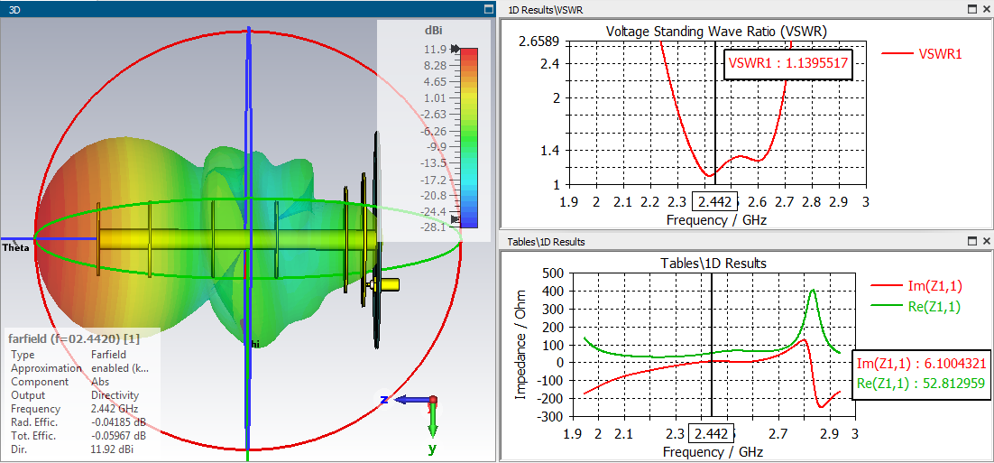Close the 1D Results\VSWR window
This screenshot has height=463, width=994.
(x=986, y=9)
